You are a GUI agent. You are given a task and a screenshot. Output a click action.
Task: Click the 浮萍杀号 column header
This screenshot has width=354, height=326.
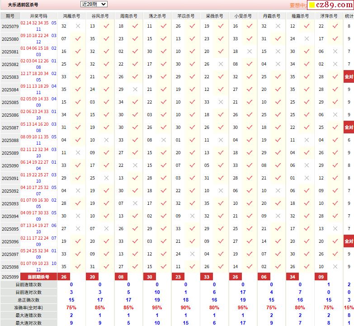click(329, 16)
